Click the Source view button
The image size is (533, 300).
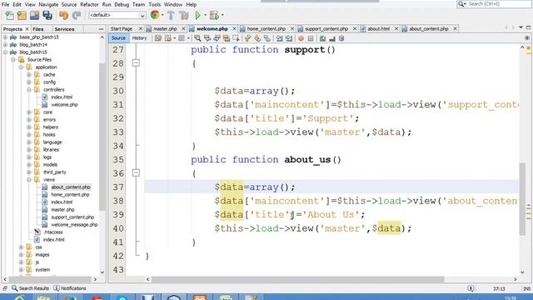tap(118, 38)
